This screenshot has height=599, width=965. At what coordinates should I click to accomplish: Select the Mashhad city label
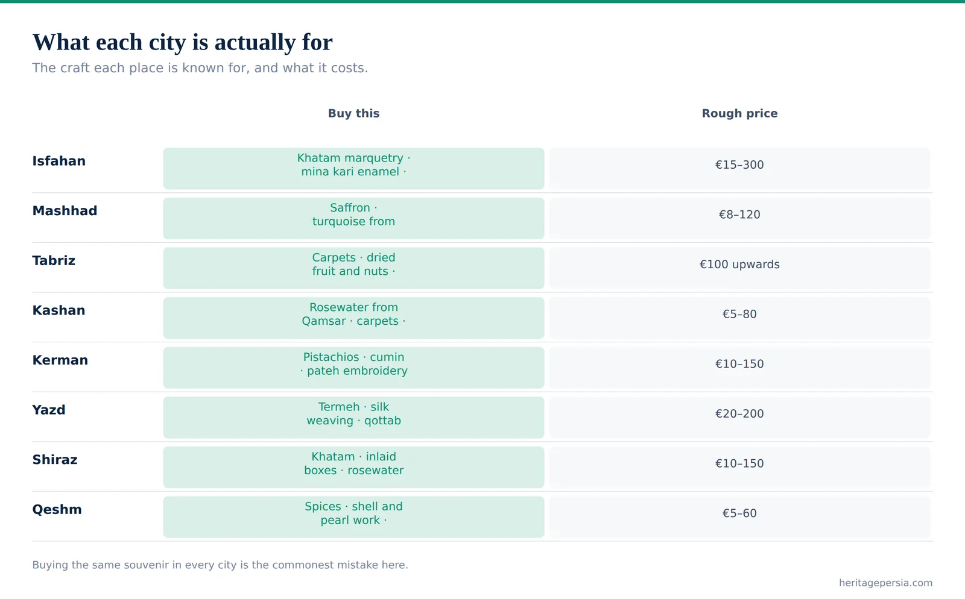[x=65, y=211]
